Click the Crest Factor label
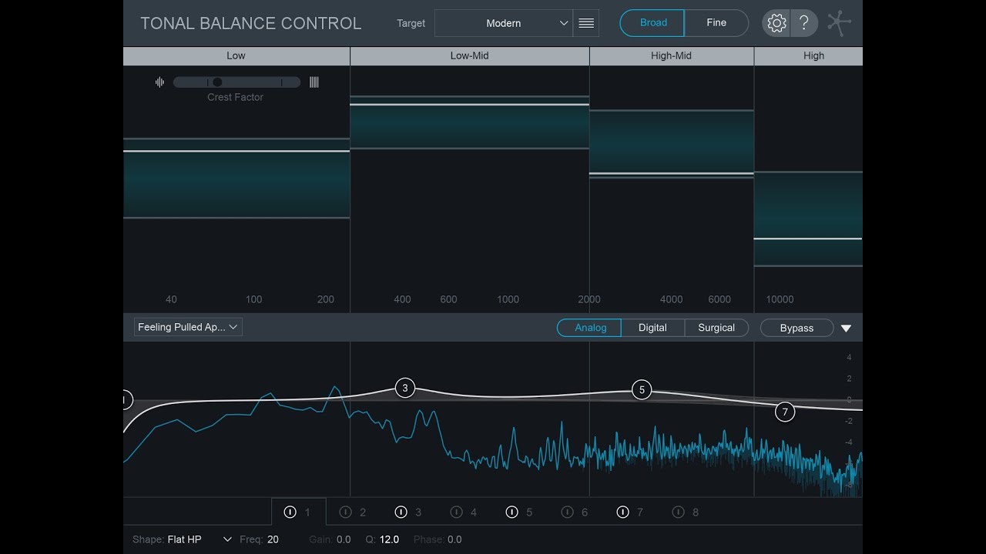The width and height of the screenshot is (986, 554). pyautogui.click(x=236, y=97)
